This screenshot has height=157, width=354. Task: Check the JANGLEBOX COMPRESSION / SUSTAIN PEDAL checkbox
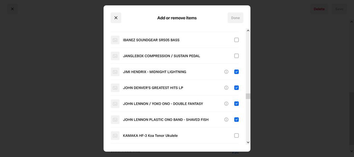tap(236, 56)
